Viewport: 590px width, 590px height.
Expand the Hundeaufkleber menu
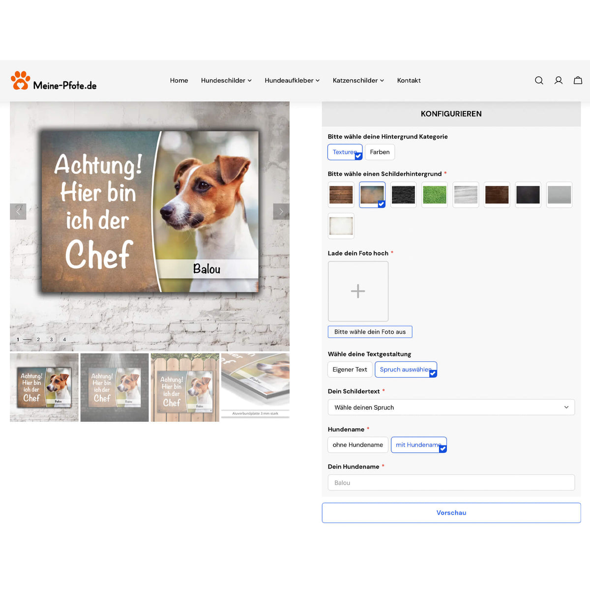point(292,81)
